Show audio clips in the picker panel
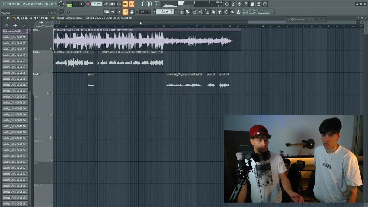368x207 pixels. [15, 25]
